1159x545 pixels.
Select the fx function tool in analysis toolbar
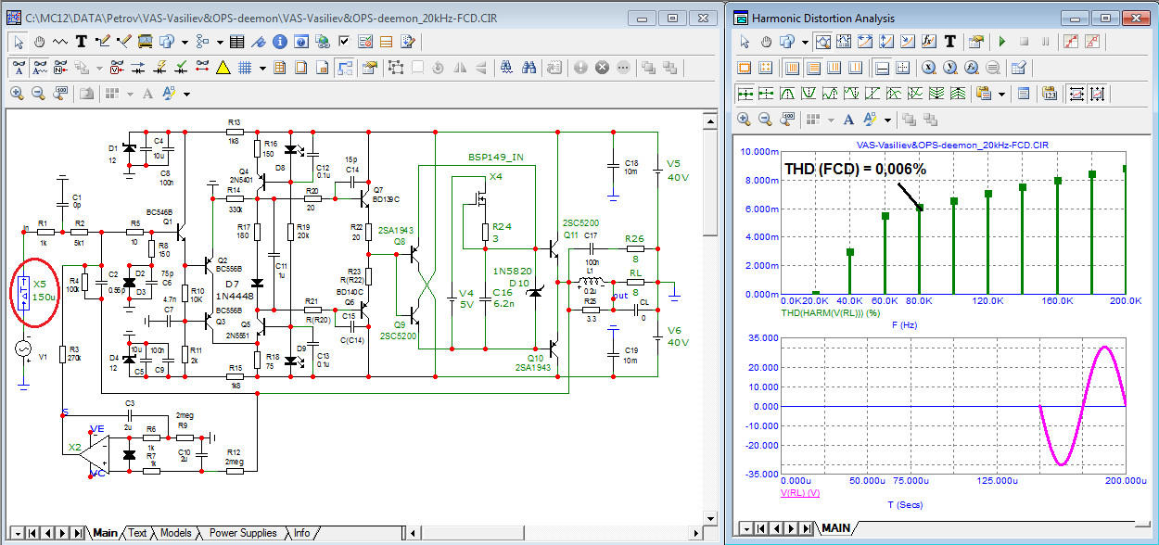pyautogui.click(x=929, y=42)
